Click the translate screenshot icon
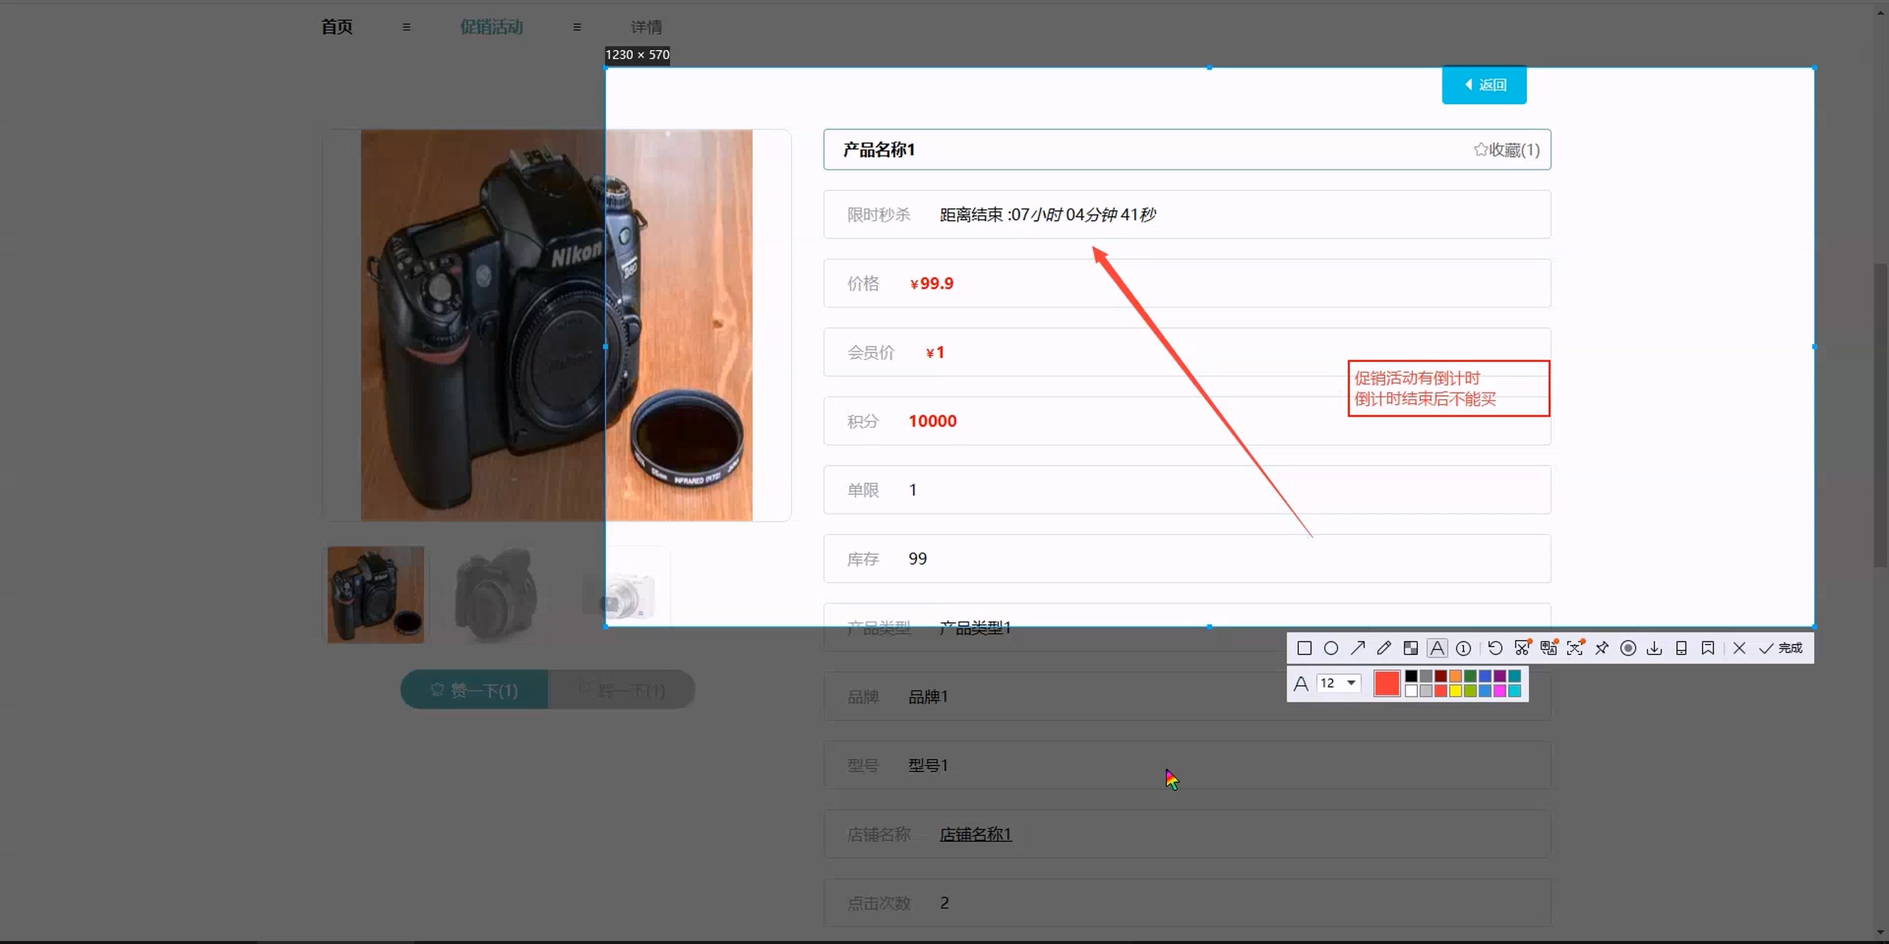1889x944 pixels. pyautogui.click(x=1548, y=648)
